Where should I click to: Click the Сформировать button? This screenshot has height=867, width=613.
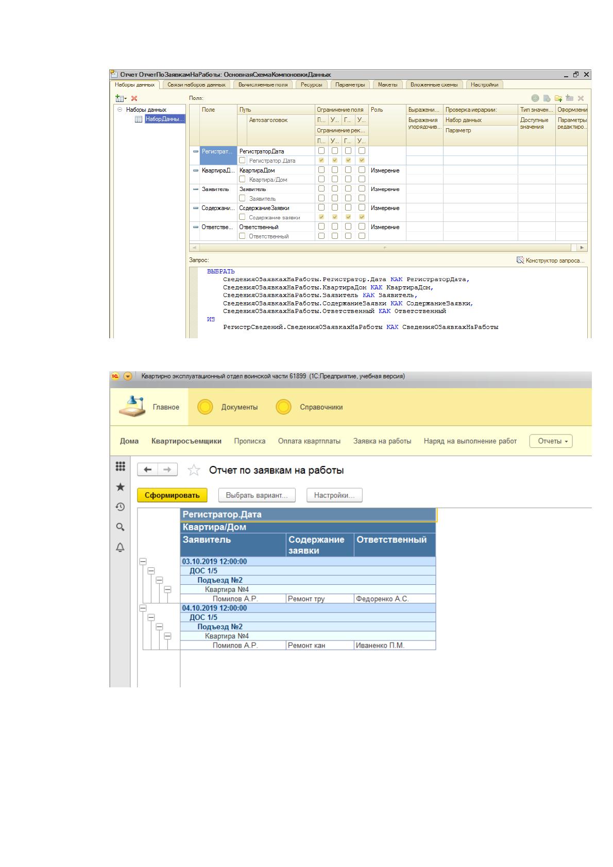click(172, 495)
